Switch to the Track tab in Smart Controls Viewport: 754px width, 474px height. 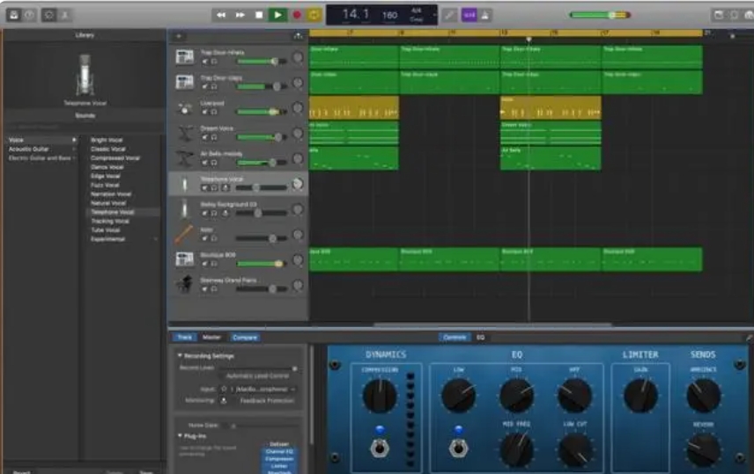[x=185, y=337]
